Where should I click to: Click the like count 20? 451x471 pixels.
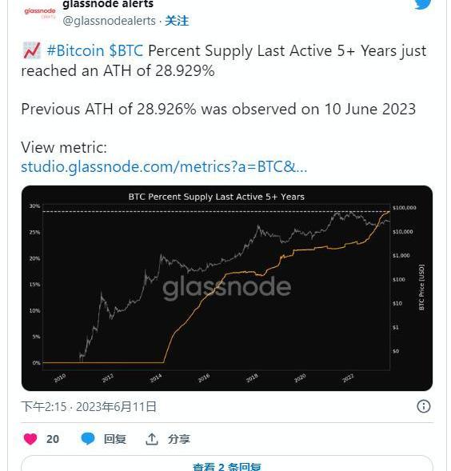point(53,439)
